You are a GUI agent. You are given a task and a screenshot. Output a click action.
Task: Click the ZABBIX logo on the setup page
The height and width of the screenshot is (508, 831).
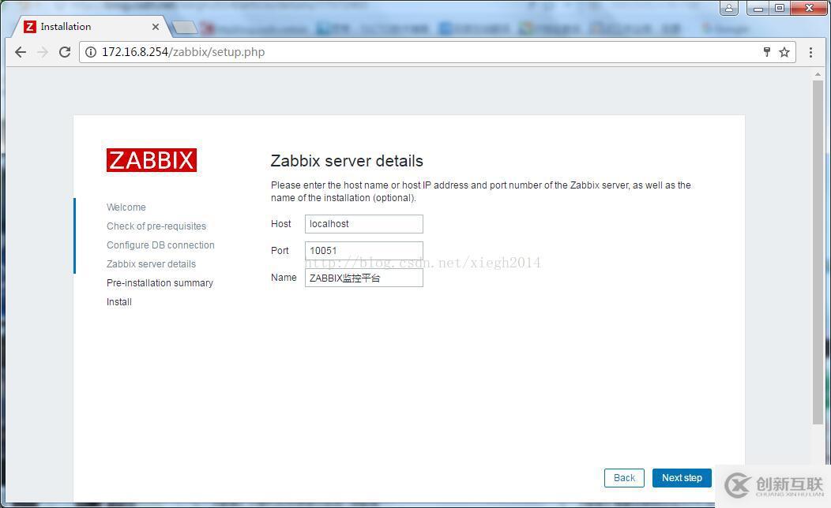point(151,159)
